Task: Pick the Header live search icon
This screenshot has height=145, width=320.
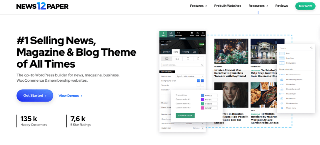Action: [x=282, y=89]
